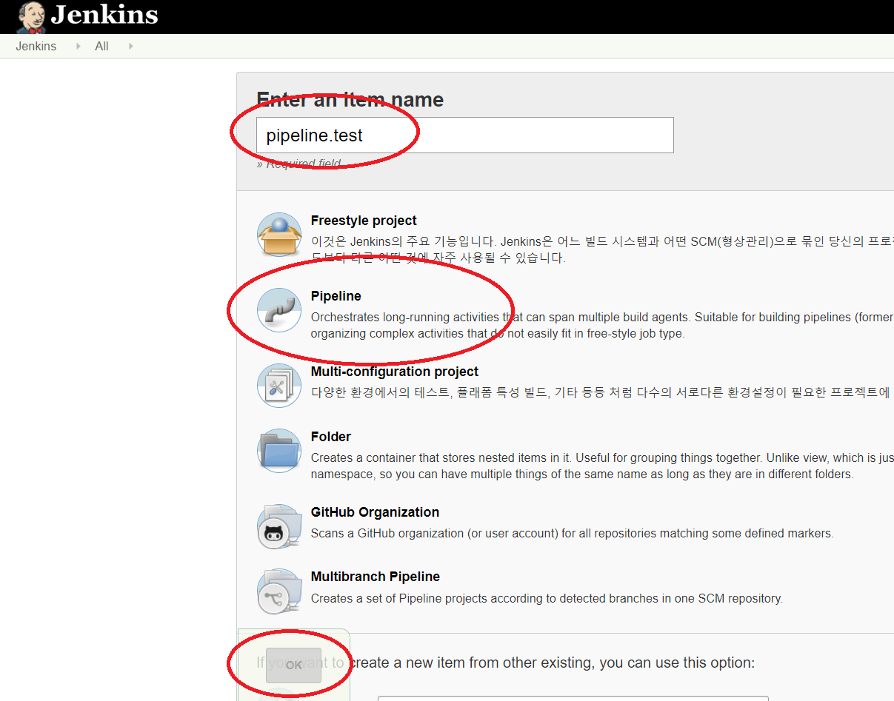Choose the Pipeline item type title
This screenshot has height=701, width=894.
(336, 296)
